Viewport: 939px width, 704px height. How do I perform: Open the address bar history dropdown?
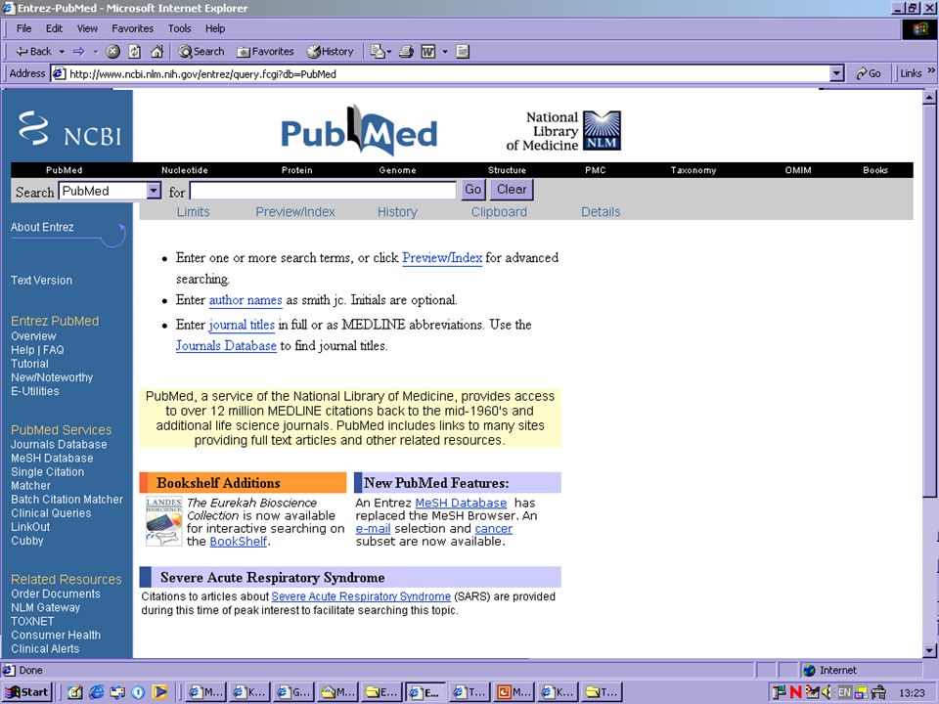[837, 73]
